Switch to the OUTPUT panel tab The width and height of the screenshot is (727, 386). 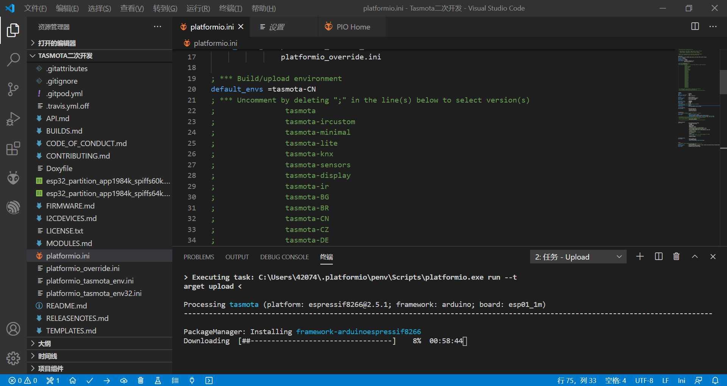coord(237,257)
